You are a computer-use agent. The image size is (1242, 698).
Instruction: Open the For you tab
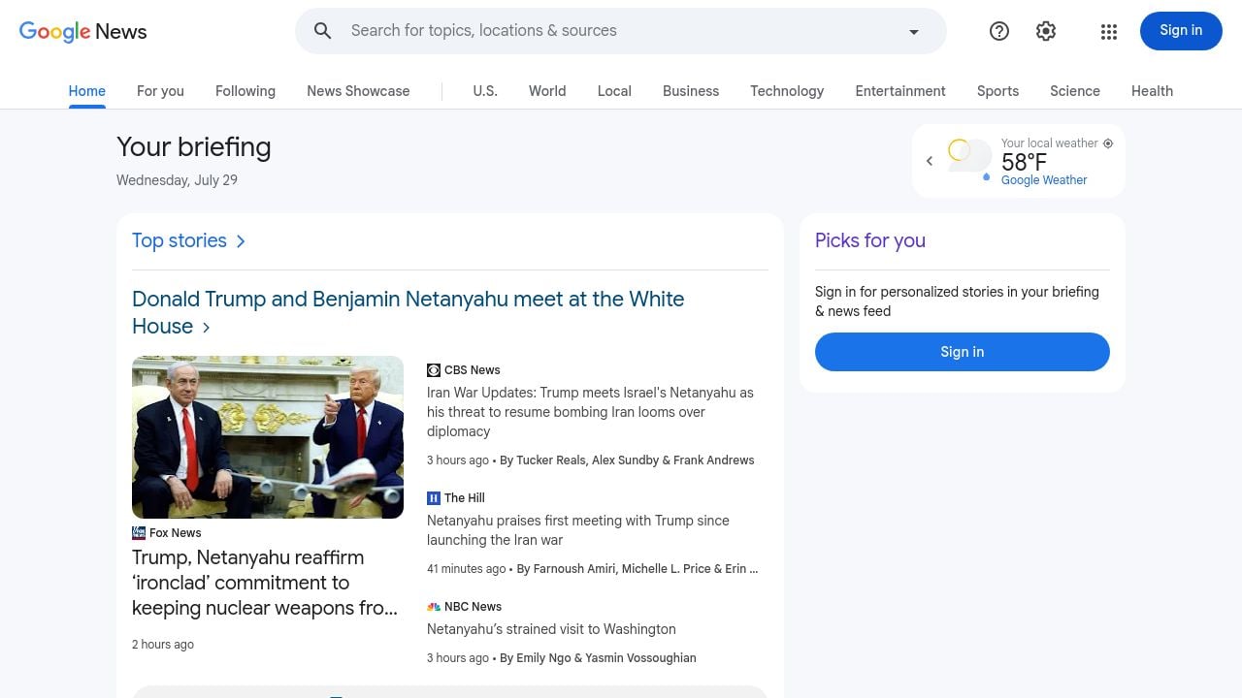(160, 91)
